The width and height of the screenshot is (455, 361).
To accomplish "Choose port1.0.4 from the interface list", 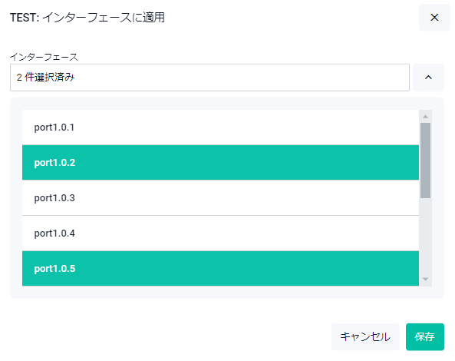I will pos(220,233).
